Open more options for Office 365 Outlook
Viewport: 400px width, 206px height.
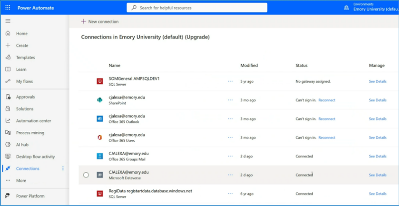pyautogui.click(x=230, y=119)
